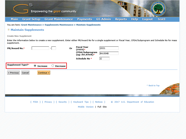Click Logout in the navigation bar
This screenshot has width=186, height=139.
click(148, 19)
